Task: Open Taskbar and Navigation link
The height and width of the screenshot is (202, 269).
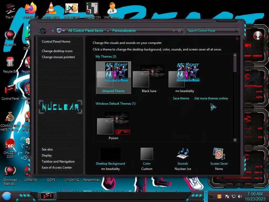Action: (58, 161)
